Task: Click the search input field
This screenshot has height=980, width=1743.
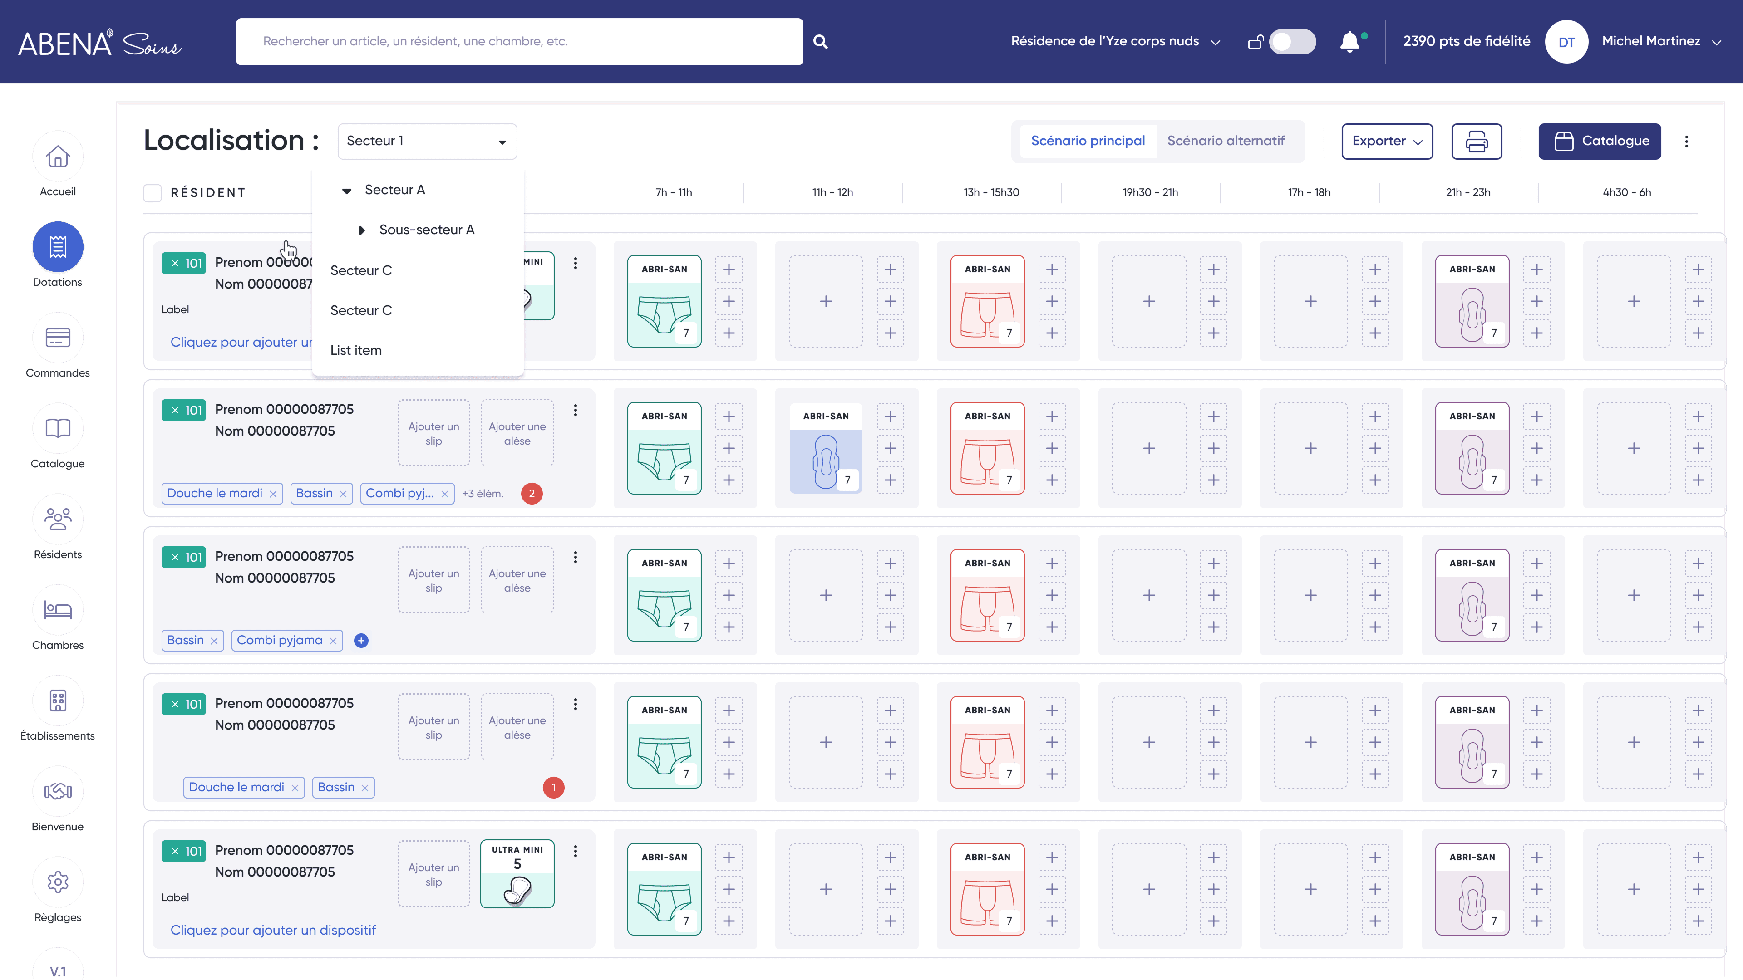Action: coord(519,42)
